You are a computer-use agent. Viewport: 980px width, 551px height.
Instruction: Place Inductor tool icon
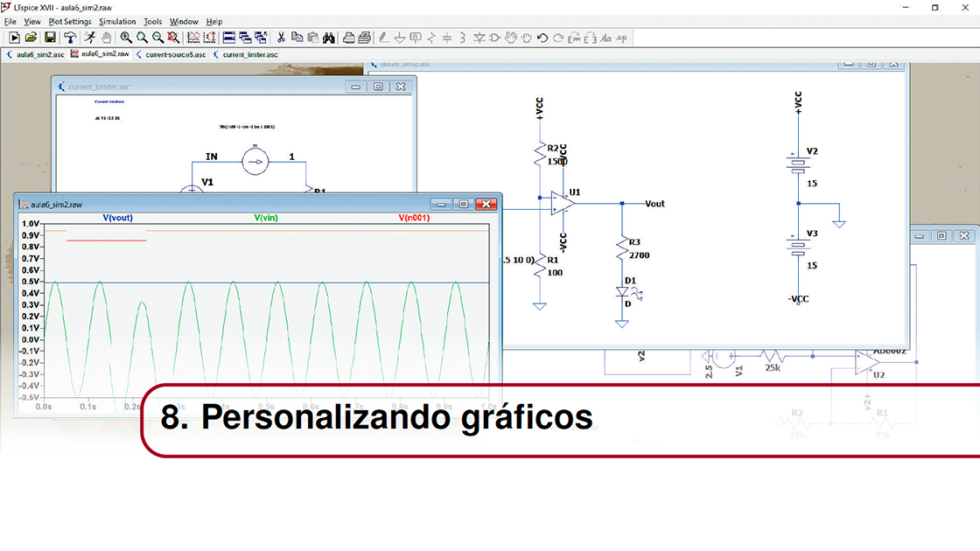point(463,38)
